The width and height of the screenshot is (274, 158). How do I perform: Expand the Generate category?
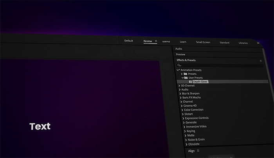[184, 122]
